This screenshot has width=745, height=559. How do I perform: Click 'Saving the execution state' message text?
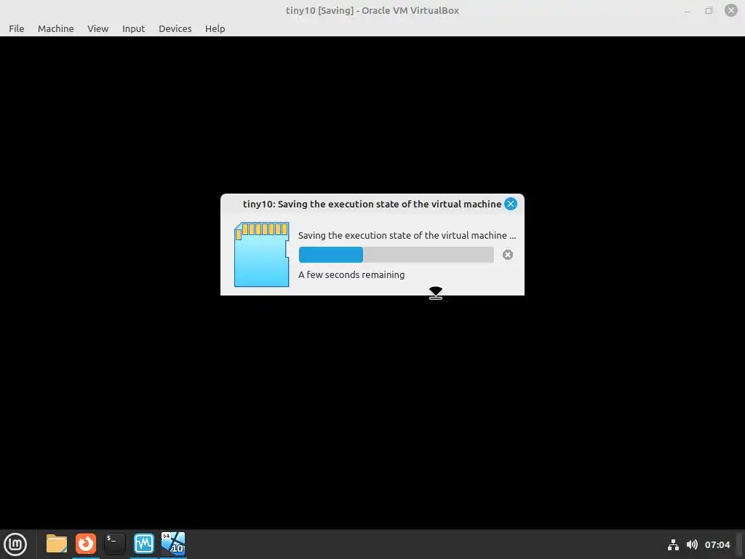point(407,235)
